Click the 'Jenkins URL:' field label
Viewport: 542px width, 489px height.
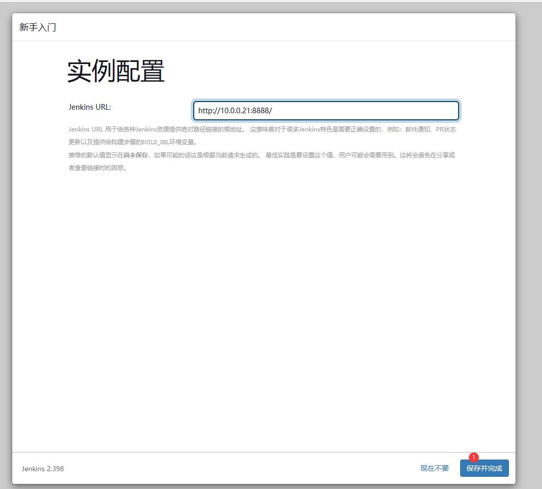[90, 107]
